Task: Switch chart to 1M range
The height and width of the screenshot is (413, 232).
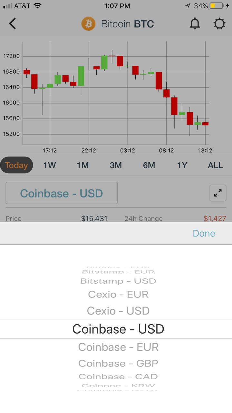Action: click(83, 165)
